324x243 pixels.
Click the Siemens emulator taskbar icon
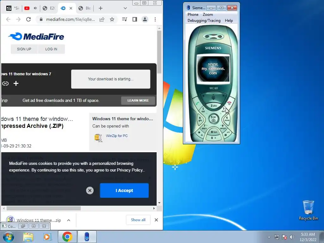tap(87, 237)
